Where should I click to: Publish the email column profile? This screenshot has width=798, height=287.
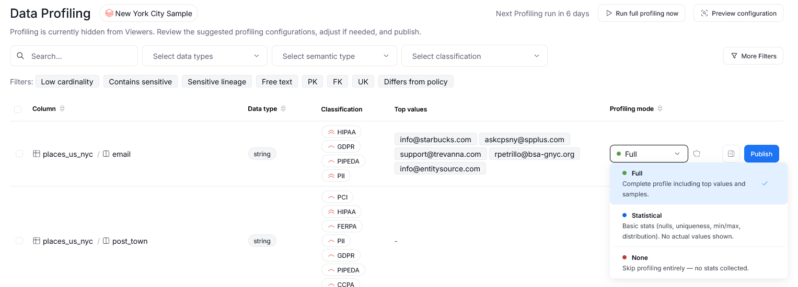761,154
